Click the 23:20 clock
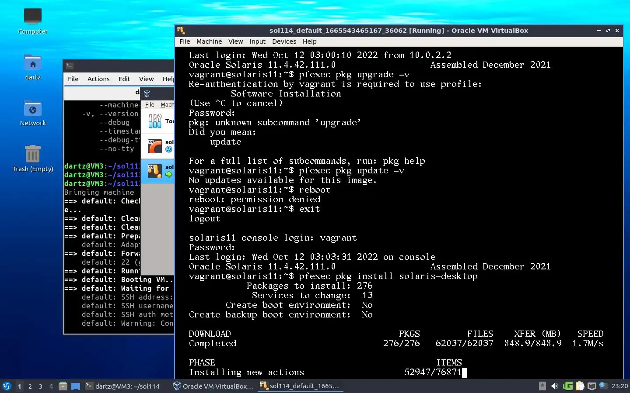The height and width of the screenshot is (393, 630). click(619, 386)
